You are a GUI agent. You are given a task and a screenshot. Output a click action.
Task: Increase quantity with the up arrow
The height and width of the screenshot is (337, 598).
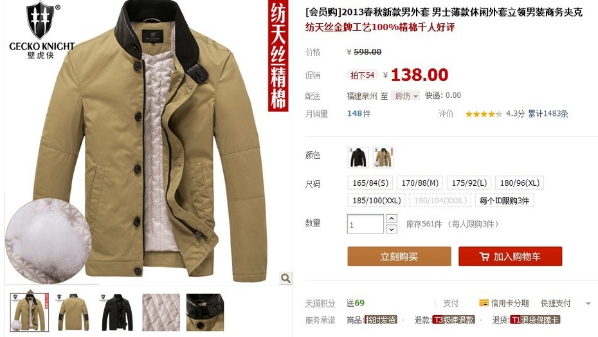tap(392, 218)
